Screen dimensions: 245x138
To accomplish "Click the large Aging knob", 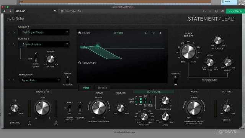I will tap(194, 108).
